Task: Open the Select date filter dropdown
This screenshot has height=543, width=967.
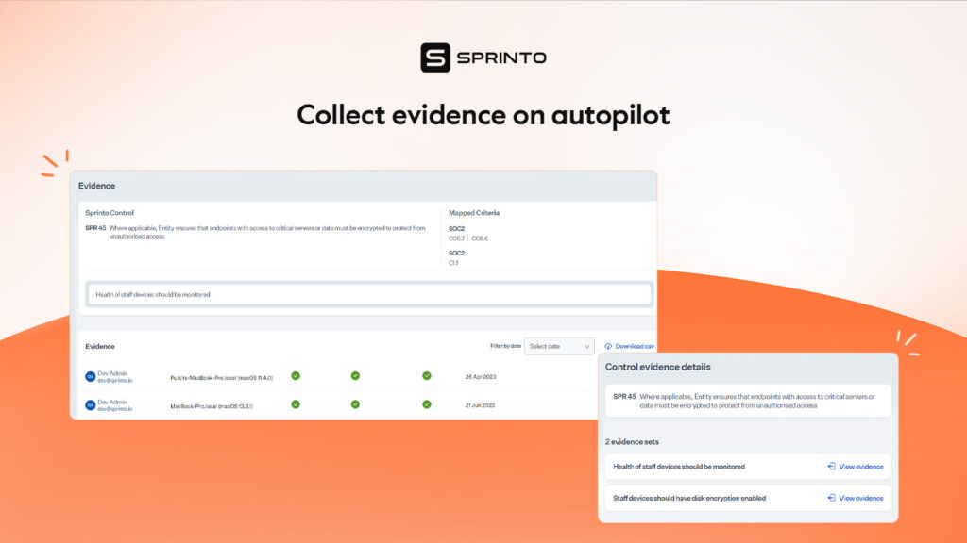Action: pos(559,347)
